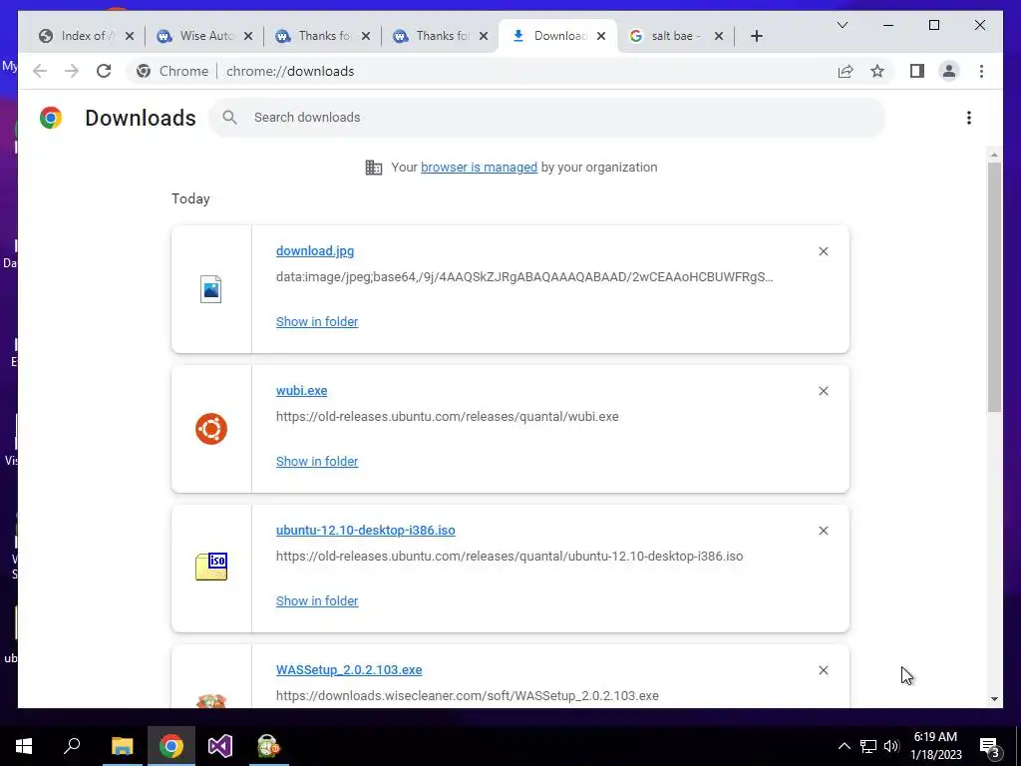1021x766 pixels.
Task: Click the download.jpg image file icon
Action: point(211,289)
